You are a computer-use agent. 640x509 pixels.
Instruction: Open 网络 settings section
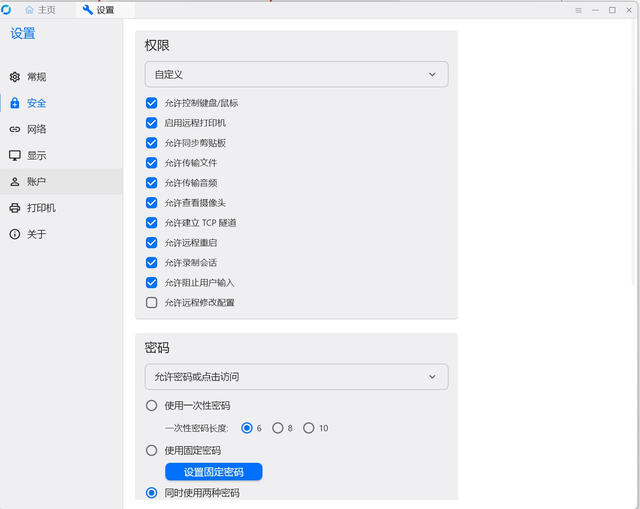(x=62, y=129)
